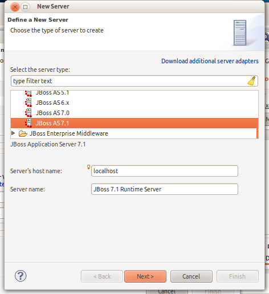Viewport: 269px width, 294px height.
Task: Click the disabled Finish button
Action: point(238,276)
